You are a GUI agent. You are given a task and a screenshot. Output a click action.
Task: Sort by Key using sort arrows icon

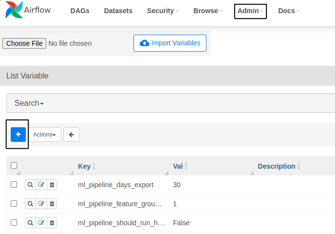[x=94, y=166]
